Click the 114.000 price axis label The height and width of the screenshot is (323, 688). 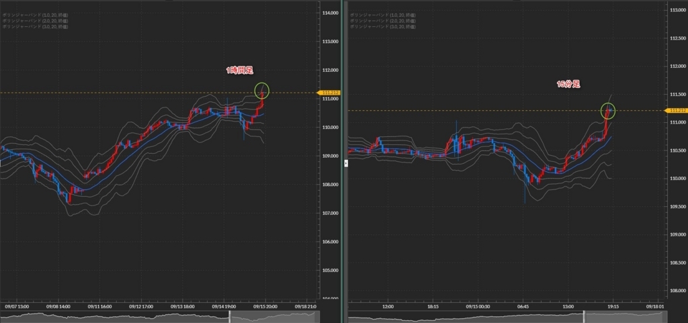coord(330,13)
